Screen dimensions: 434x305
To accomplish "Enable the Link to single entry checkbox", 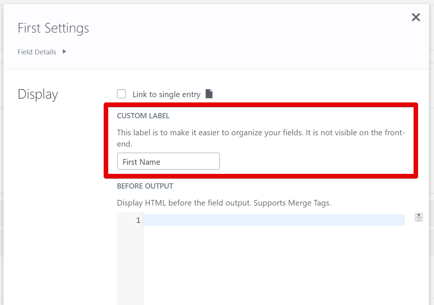I will [x=121, y=94].
